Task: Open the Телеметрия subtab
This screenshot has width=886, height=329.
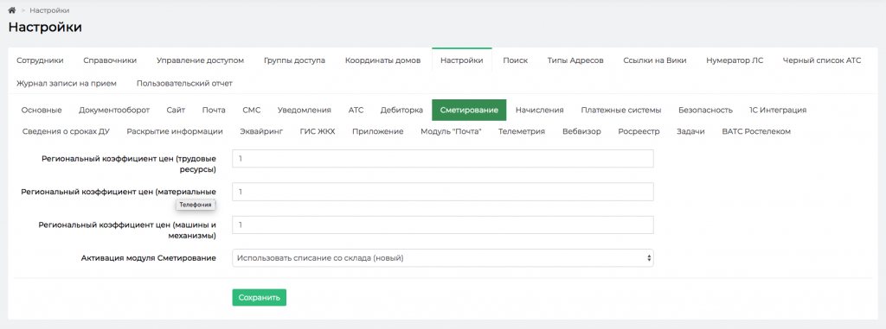Action: pos(522,131)
